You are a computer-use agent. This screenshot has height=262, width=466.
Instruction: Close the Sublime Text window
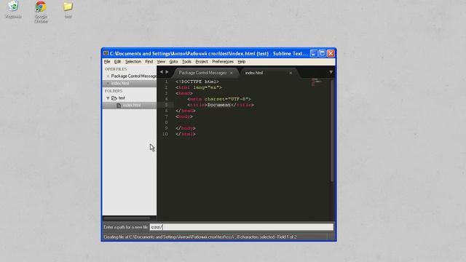coord(331,53)
